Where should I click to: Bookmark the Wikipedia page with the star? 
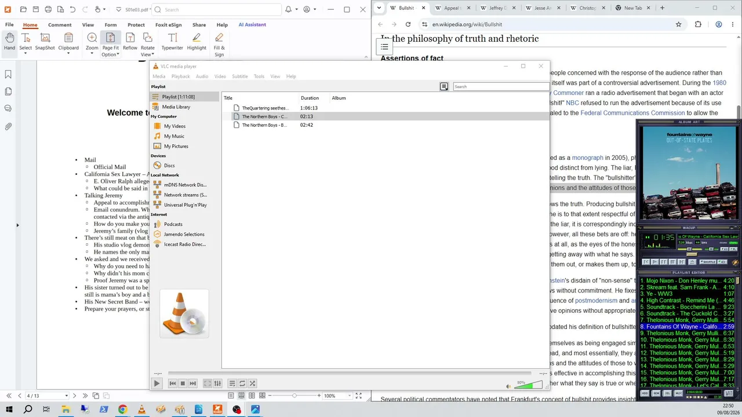tap(678, 24)
